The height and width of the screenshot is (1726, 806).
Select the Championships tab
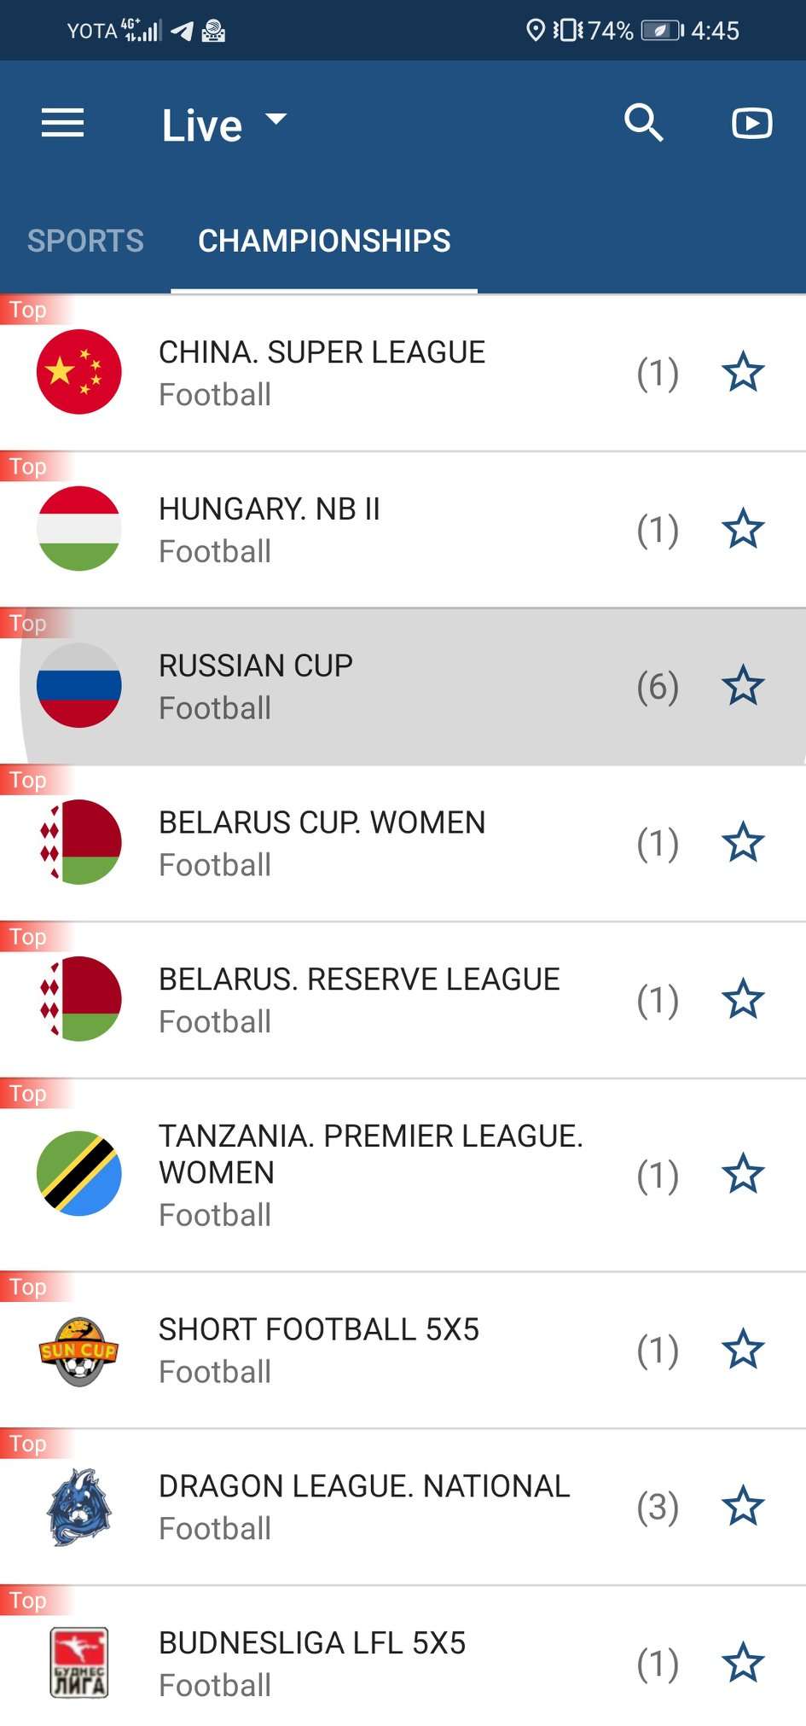pos(324,241)
